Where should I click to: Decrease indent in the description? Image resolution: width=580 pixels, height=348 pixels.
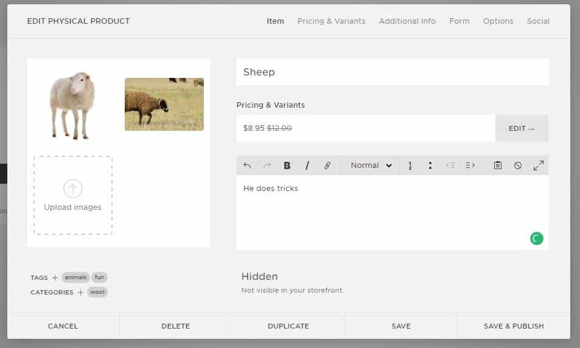(x=450, y=165)
